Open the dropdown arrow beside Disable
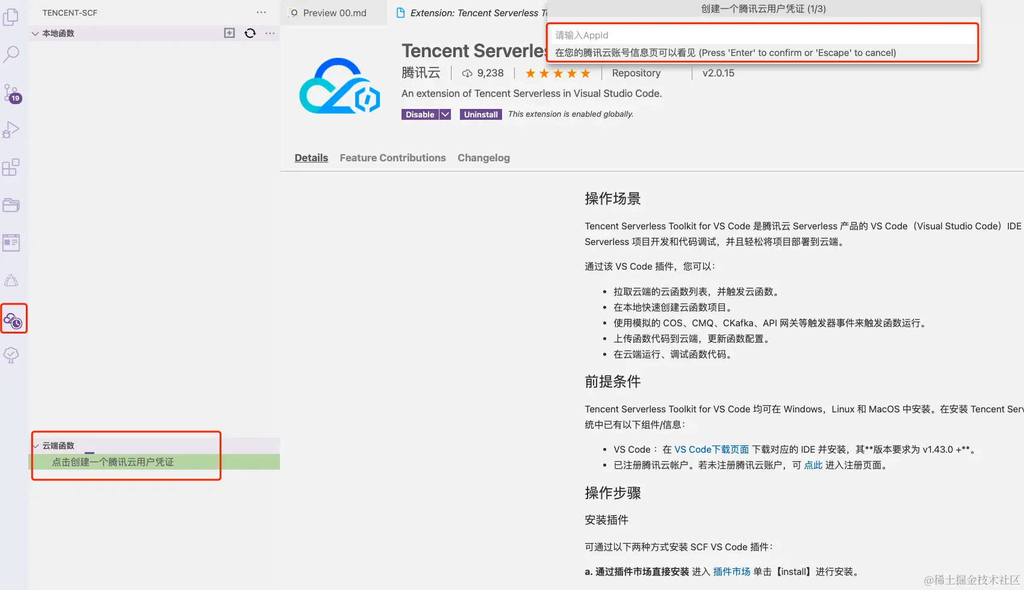Viewport: 1024px width, 590px height. coord(445,114)
